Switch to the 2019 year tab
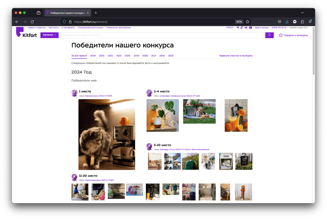Screen dimensions: 327x219 (136, 56)
